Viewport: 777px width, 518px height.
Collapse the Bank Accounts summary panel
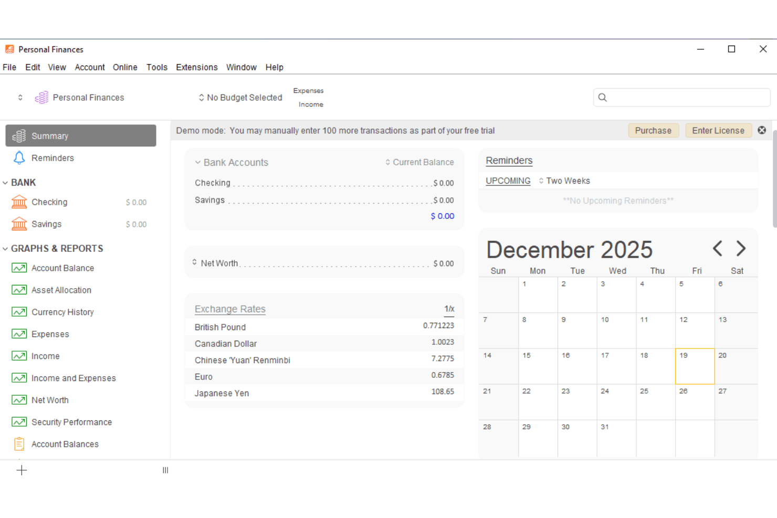coord(198,163)
